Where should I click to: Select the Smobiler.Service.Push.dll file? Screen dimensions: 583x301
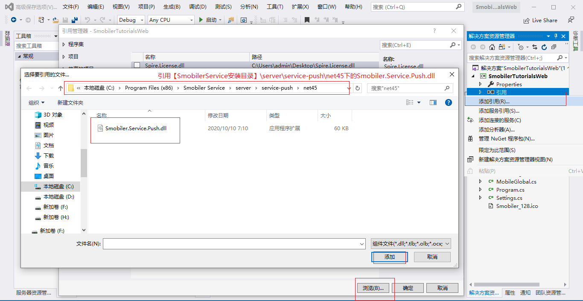[x=136, y=128]
